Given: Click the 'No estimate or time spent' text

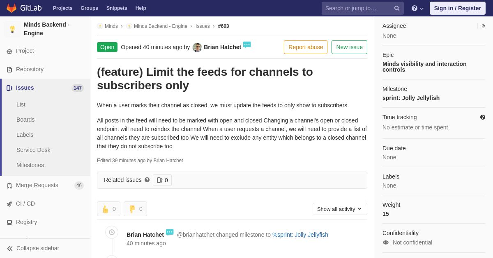Looking at the screenshot, I should pyautogui.click(x=415, y=127).
